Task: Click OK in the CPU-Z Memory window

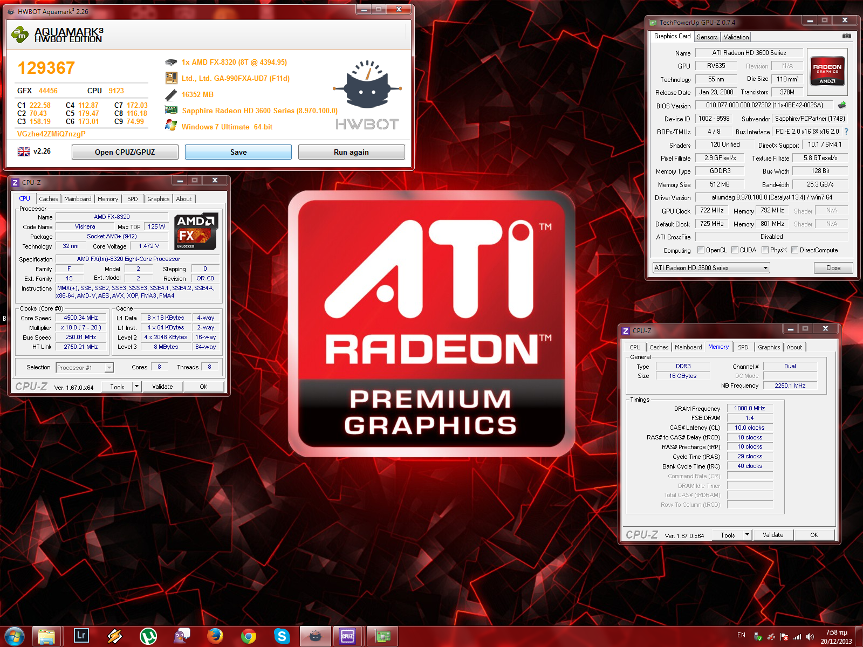Action: pyautogui.click(x=814, y=535)
